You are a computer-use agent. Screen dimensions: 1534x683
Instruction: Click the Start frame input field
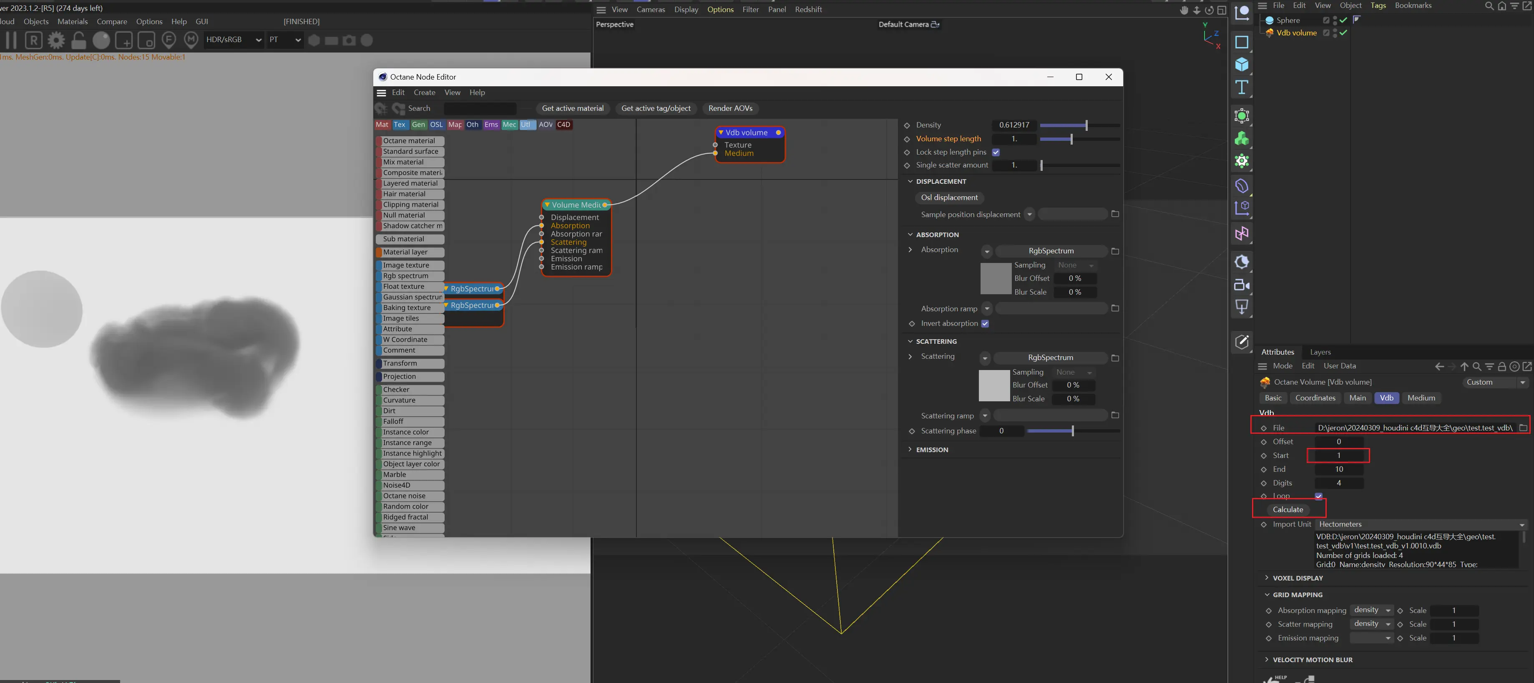[1339, 456]
